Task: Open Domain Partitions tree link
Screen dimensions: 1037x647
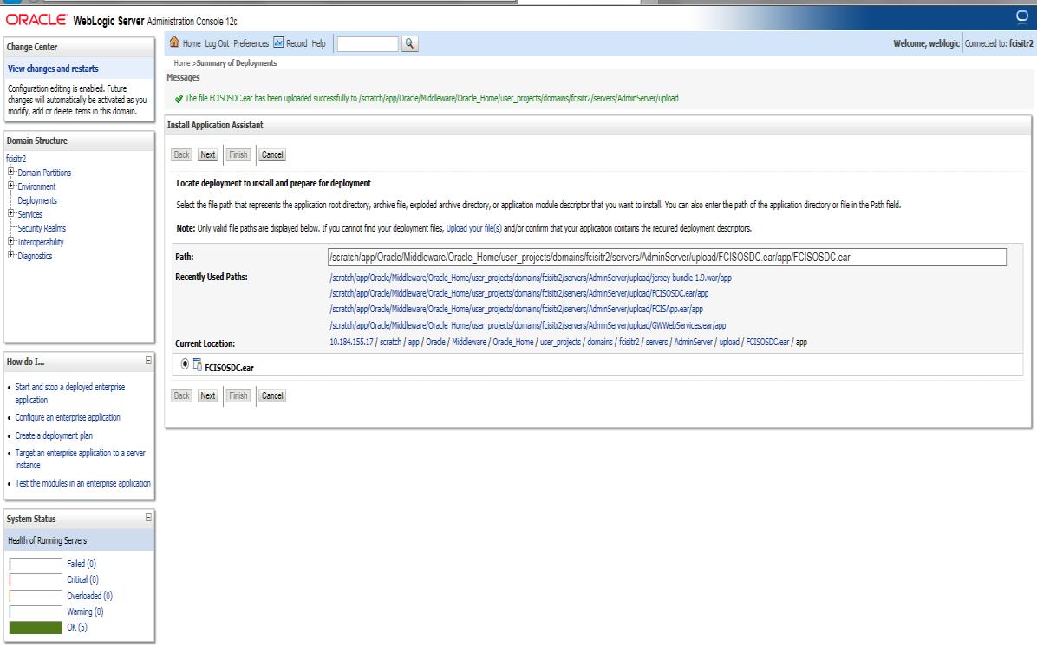Action: point(44,173)
